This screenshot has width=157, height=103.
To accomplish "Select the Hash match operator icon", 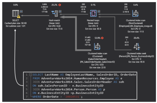I will 55,13.
